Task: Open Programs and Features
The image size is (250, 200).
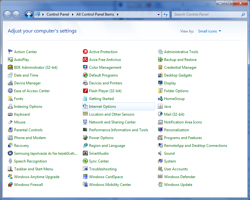Action: click(x=183, y=138)
